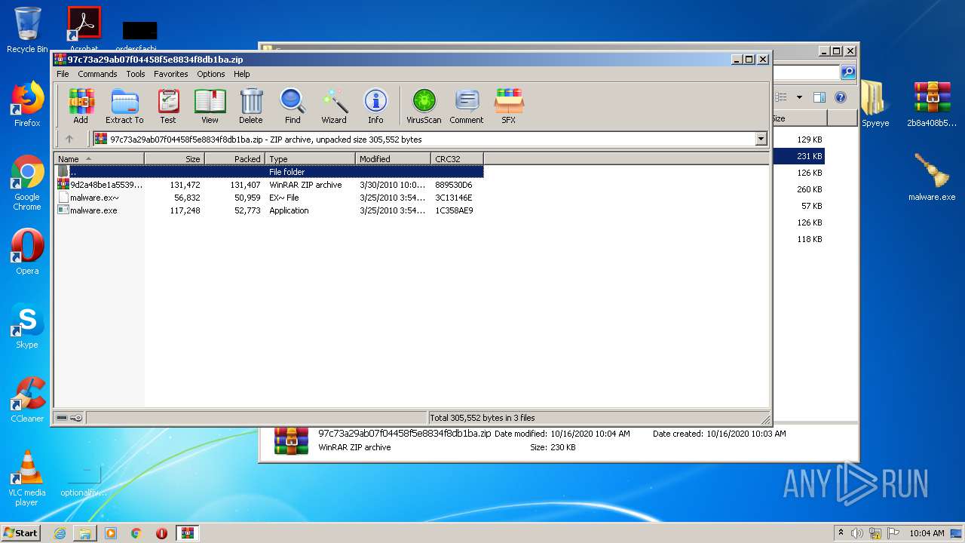Expand the archive path dropdown
The width and height of the screenshot is (965, 543).
pyautogui.click(x=761, y=139)
